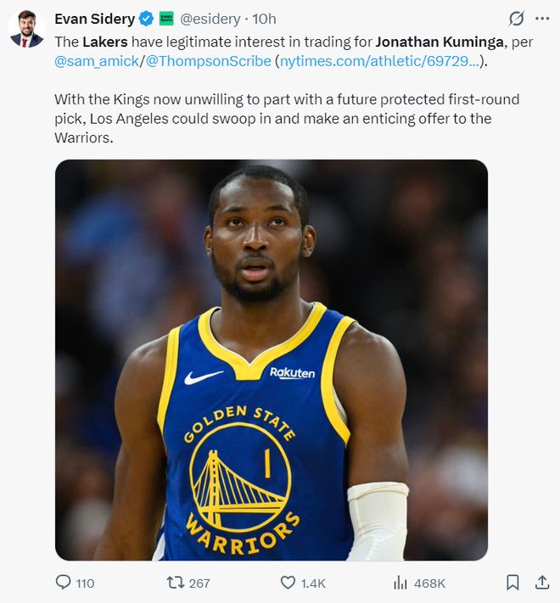
Task: Repost the tweet using the retweet icon
Action: (176, 583)
